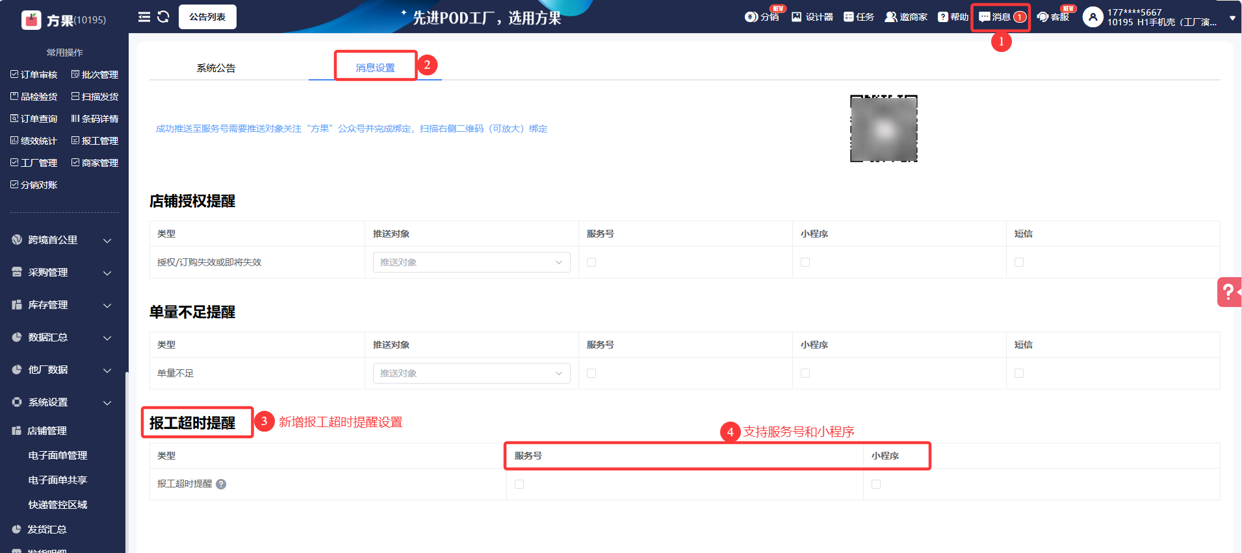Open the account dropdown arrow
Viewport: 1242px width, 553px height.
point(1232,18)
